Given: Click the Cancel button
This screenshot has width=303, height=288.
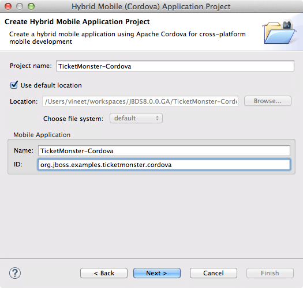Looking at the screenshot, I should click(214, 273).
